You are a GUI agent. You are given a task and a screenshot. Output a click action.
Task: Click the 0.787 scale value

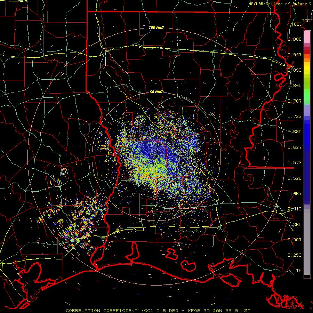click(295, 101)
